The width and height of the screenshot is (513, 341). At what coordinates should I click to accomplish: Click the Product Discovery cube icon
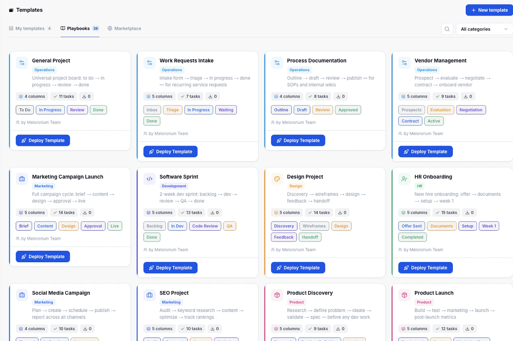tap(277, 295)
